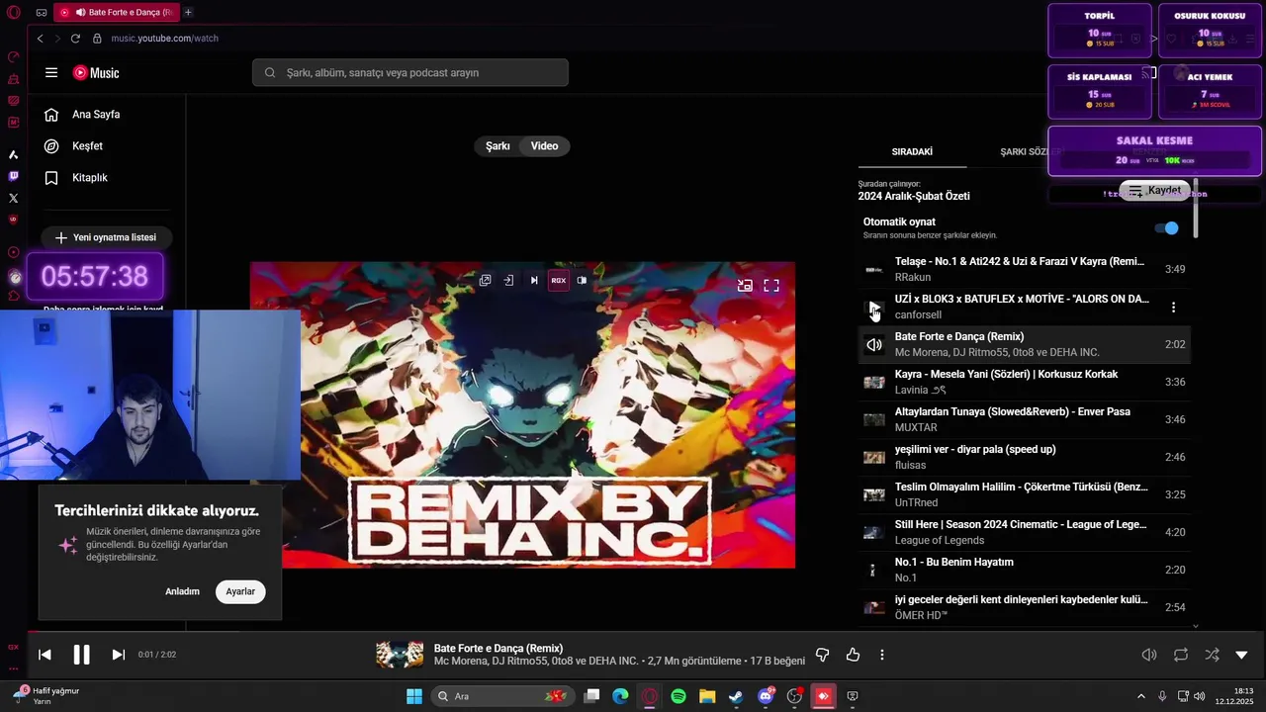This screenshot has width=1266, height=712.
Task: Open the hamburger guide menu beside YouTube Music
Action: click(x=51, y=72)
